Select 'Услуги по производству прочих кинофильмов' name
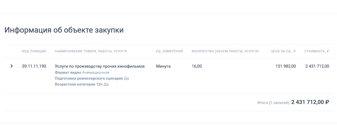 point(100,66)
